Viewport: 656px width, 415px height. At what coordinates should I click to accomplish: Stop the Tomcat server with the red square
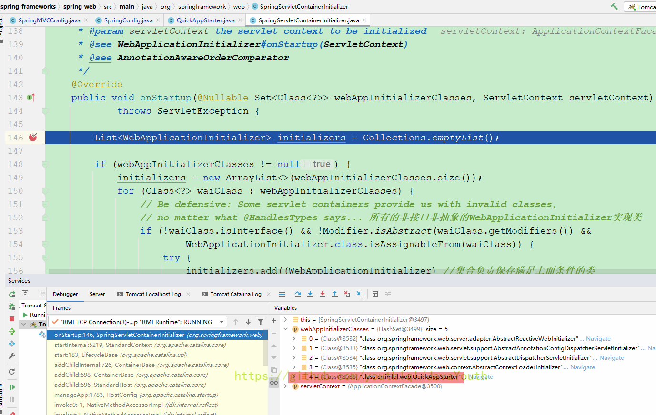[12, 319]
